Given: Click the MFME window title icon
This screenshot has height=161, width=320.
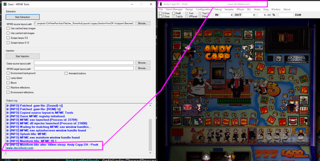Looking at the screenshot, I should (161, 4).
